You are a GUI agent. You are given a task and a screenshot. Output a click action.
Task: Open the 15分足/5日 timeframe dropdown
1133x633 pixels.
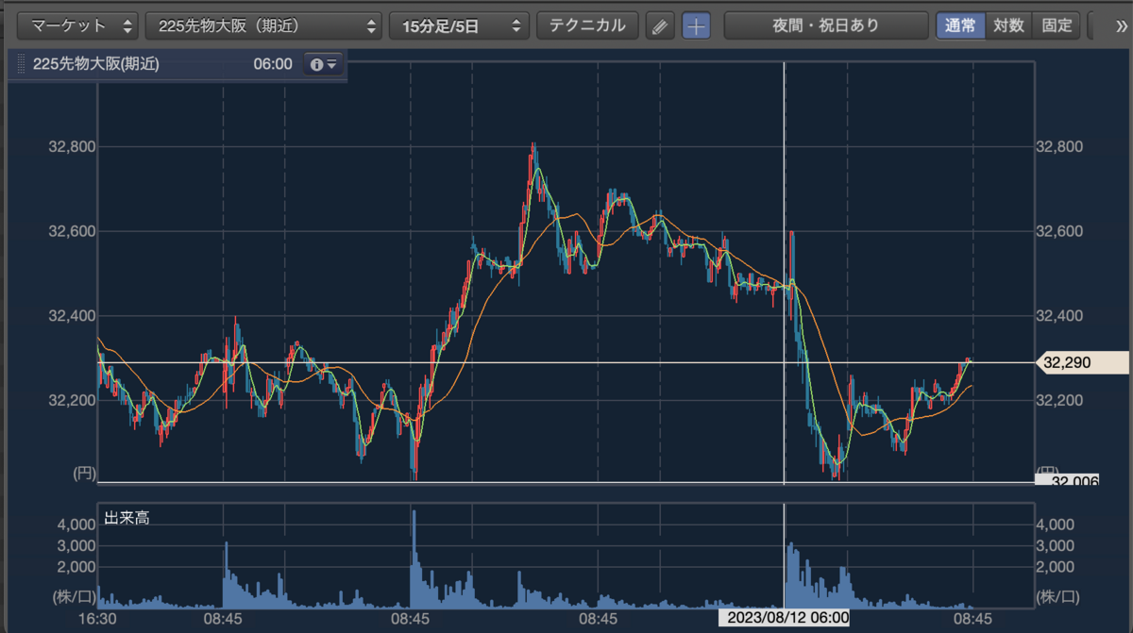coord(459,25)
